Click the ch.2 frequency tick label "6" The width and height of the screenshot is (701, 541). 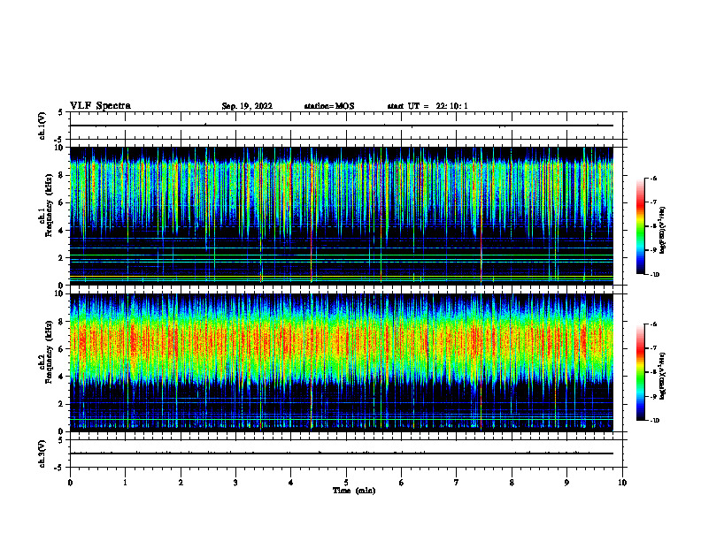point(61,349)
